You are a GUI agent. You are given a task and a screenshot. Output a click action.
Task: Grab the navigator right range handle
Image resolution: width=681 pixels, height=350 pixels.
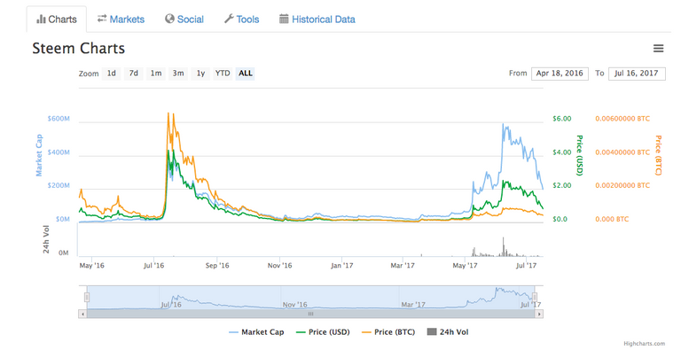point(535,298)
